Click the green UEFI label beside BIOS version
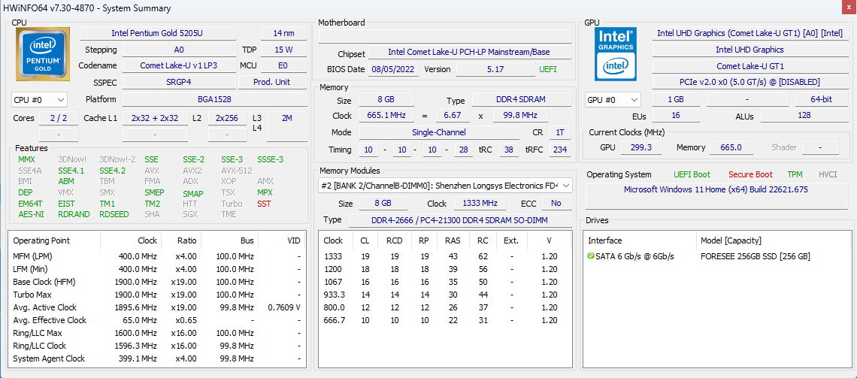 (548, 69)
